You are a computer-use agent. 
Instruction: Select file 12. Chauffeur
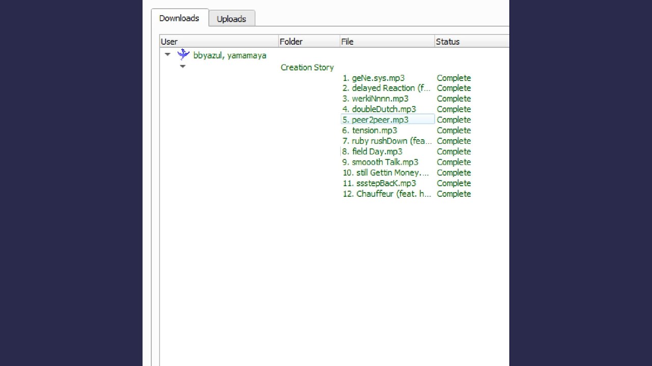387,194
